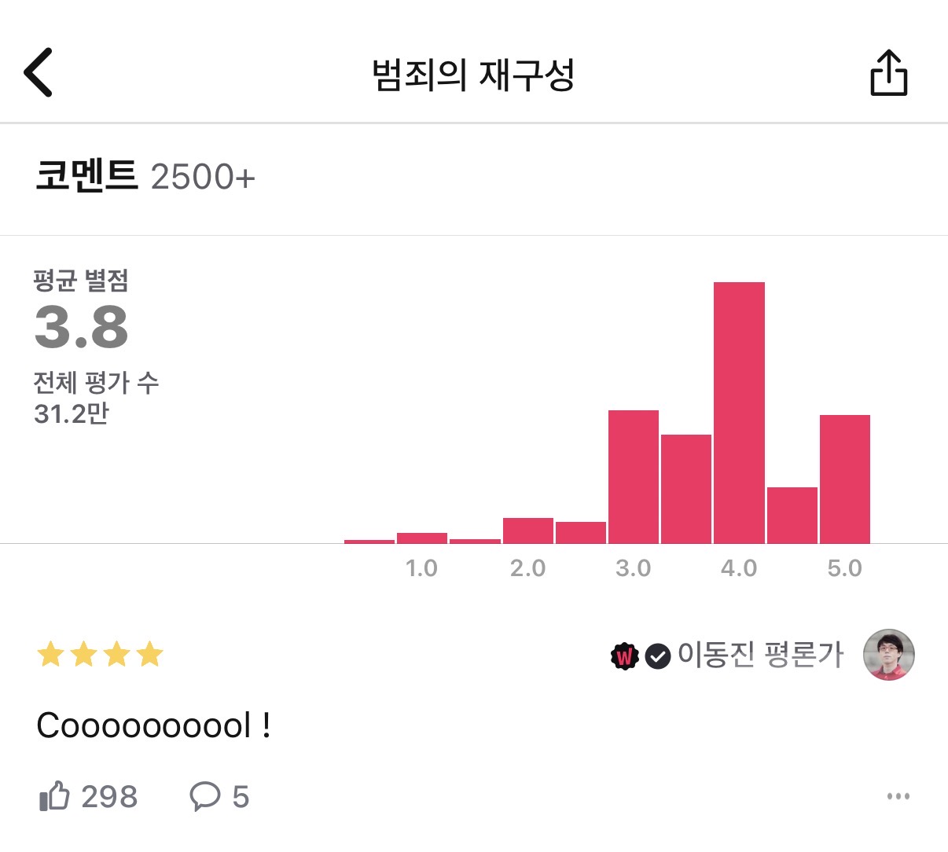This screenshot has height=852, width=948.
Task: Select the 5.0 rating bar
Action: coord(845,479)
